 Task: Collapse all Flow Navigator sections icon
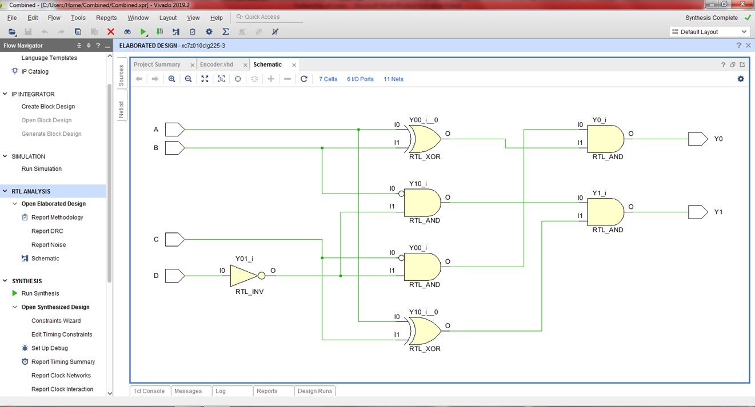79,45
